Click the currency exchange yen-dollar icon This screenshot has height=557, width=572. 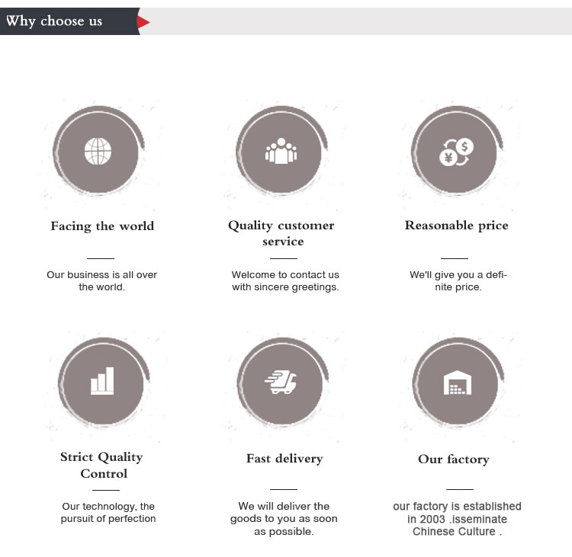click(456, 151)
